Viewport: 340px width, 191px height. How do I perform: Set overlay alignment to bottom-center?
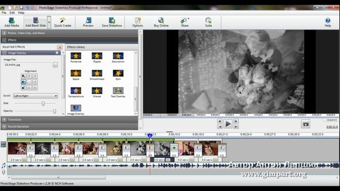pos(29,88)
